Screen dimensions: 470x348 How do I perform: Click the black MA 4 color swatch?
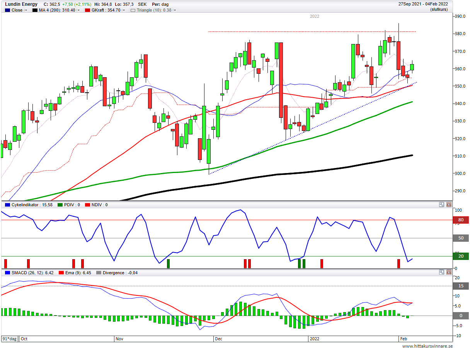pyautogui.click(x=35, y=10)
